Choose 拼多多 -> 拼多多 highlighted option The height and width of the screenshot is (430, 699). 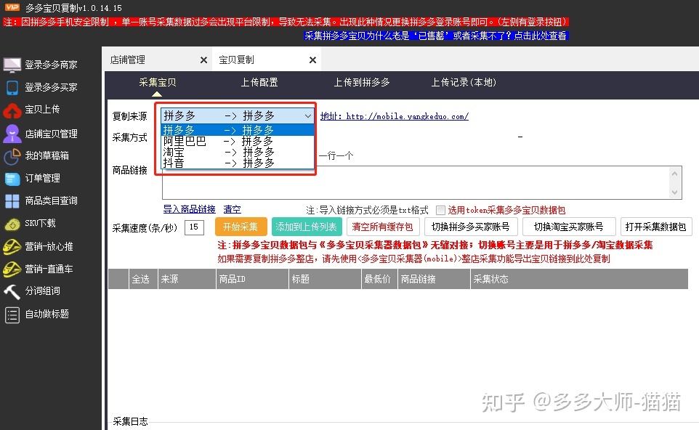tap(238, 130)
